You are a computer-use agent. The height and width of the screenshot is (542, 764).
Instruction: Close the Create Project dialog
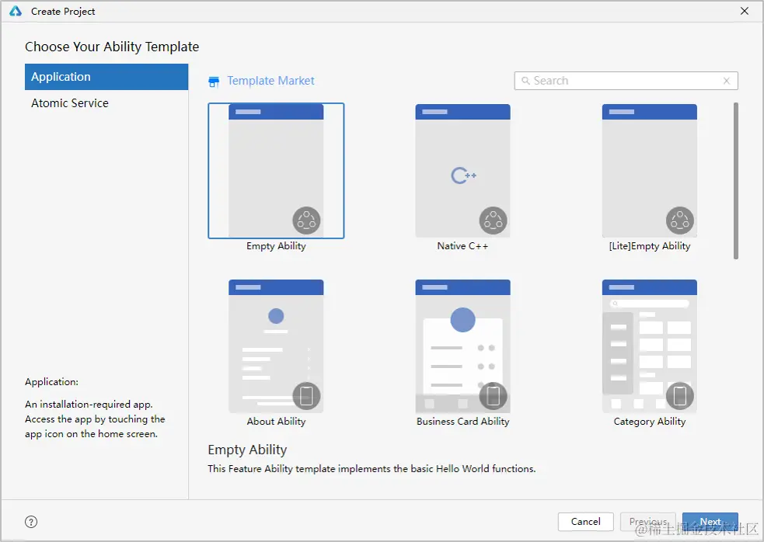[x=745, y=11]
